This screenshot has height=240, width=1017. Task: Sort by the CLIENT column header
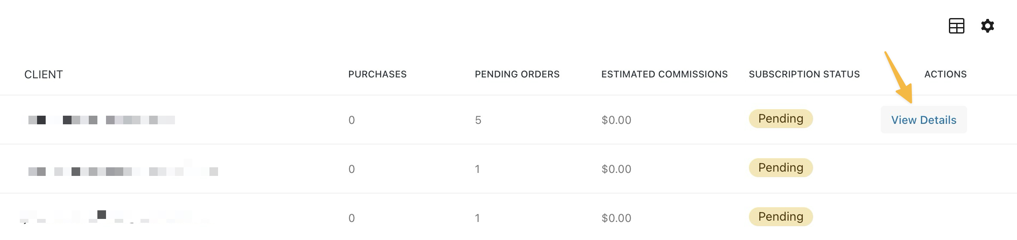[44, 74]
